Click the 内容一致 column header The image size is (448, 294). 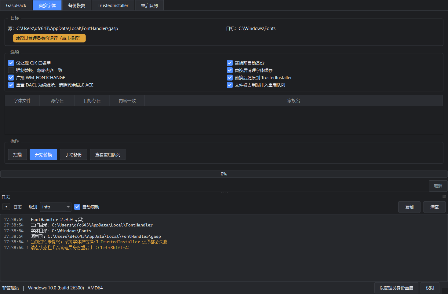(x=127, y=101)
